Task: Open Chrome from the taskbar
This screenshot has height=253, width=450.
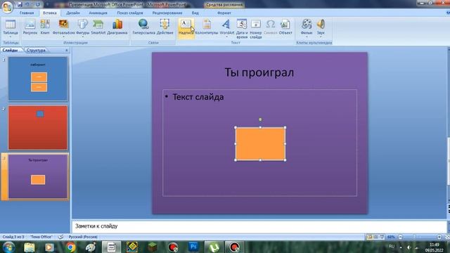Action: (x=70, y=247)
